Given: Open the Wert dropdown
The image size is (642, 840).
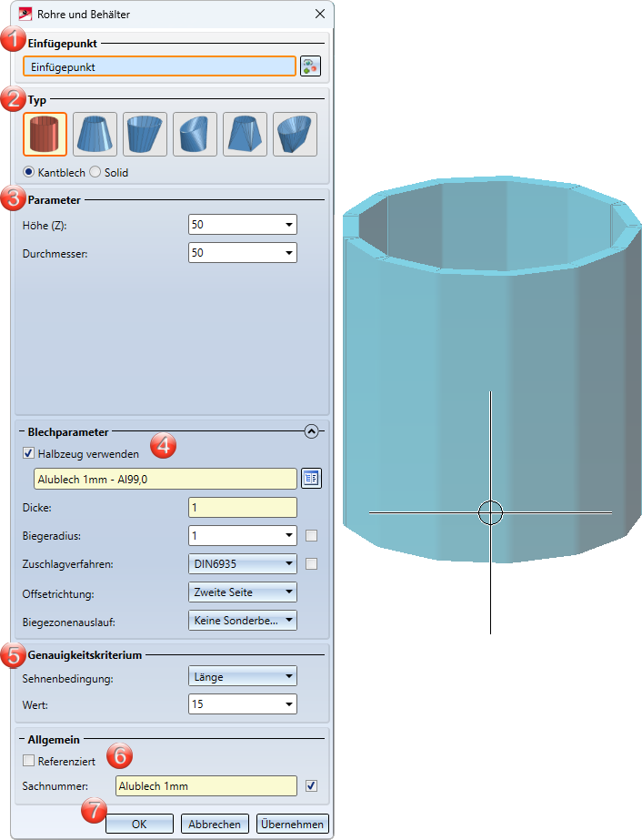Looking at the screenshot, I should point(289,704).
